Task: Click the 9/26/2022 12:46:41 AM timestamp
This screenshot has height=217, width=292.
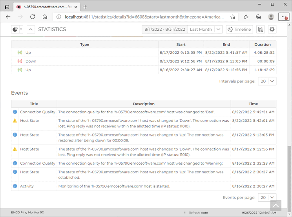Action: (259, 213)
